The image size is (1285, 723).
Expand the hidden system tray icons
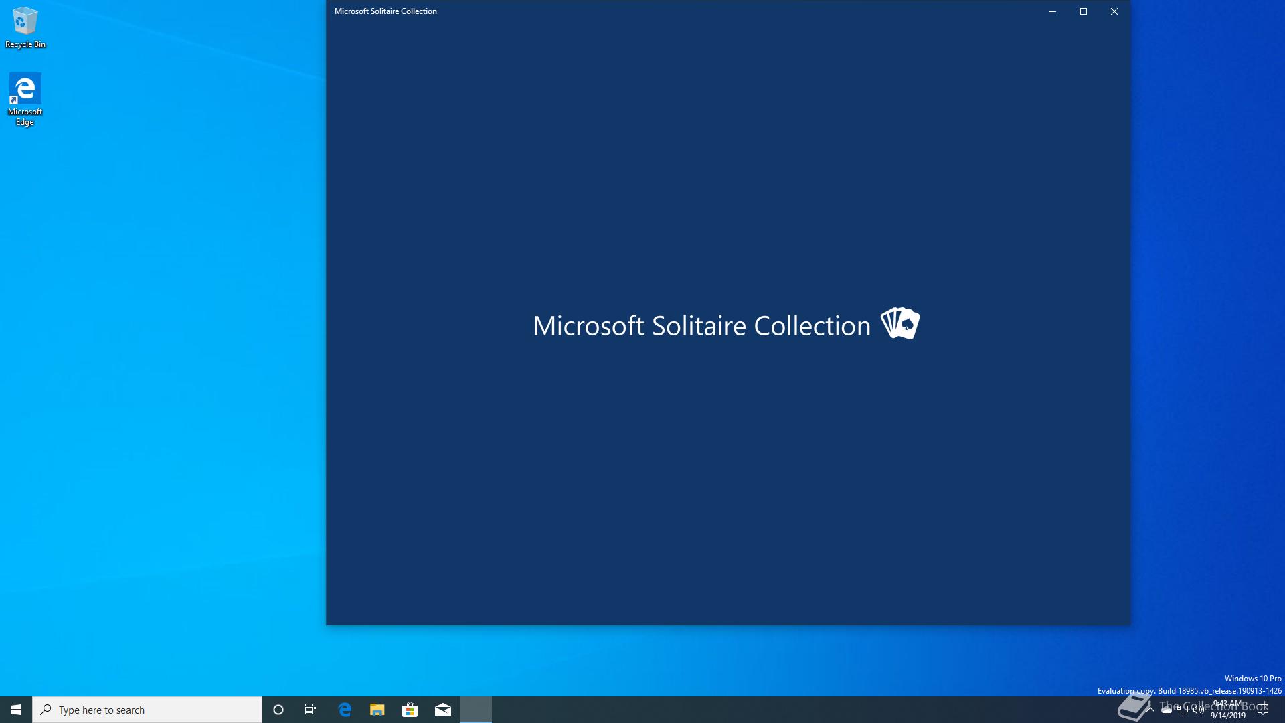coord(1150,710)
